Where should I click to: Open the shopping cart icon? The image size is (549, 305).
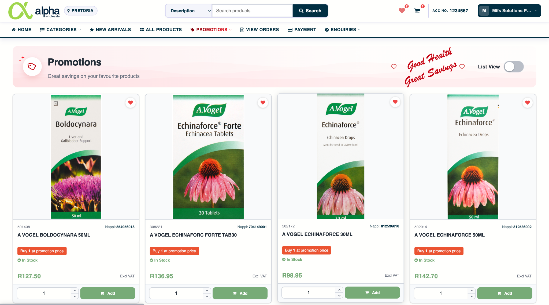[417, 11]
